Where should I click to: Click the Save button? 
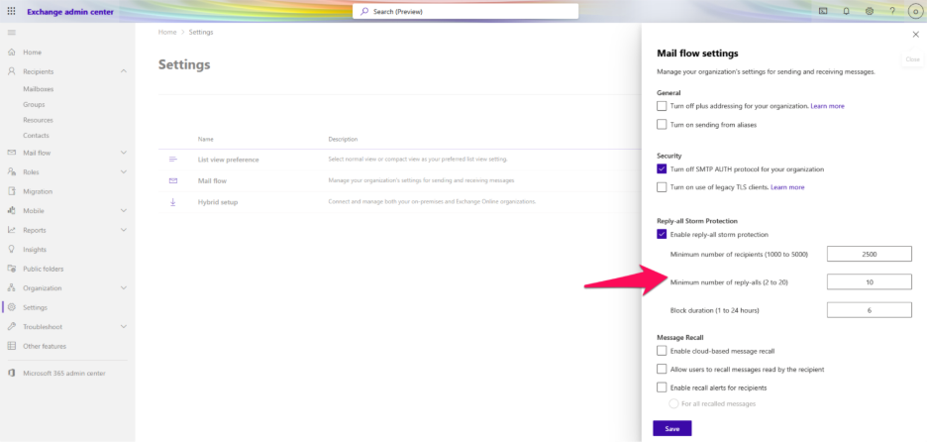671,428
